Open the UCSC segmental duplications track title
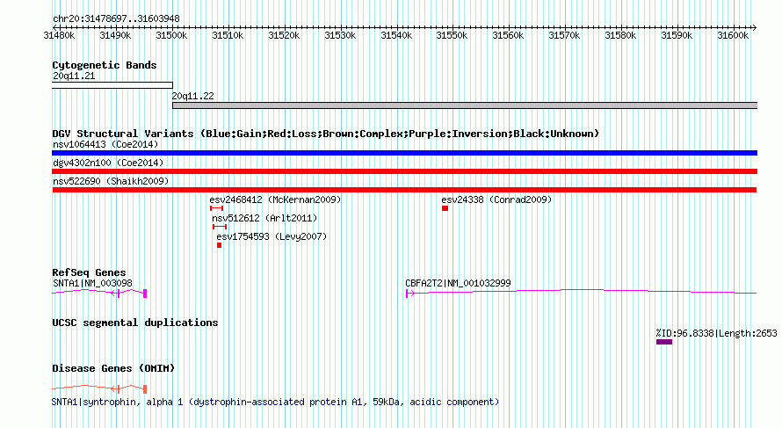The image size is (782, 428). [x=135, y=323]
